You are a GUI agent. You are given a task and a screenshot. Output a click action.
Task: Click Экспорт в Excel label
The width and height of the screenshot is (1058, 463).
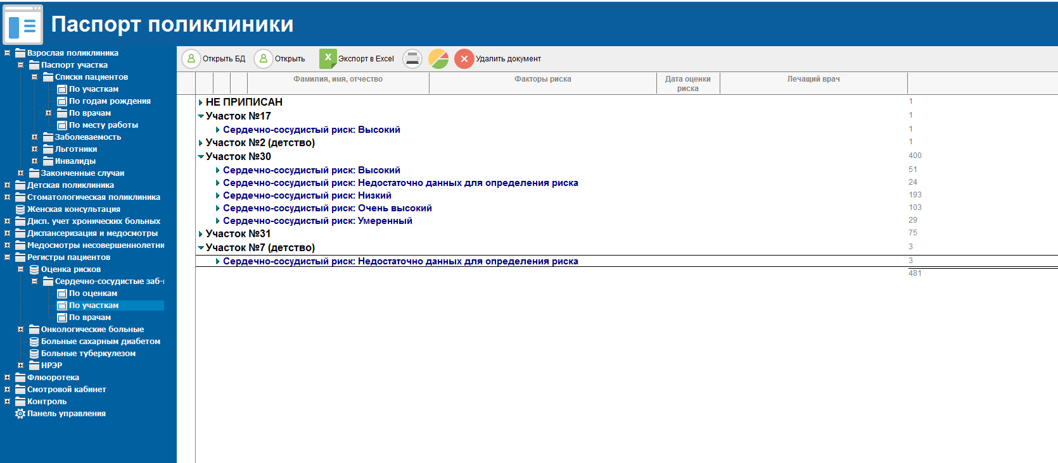click(366, 59)
